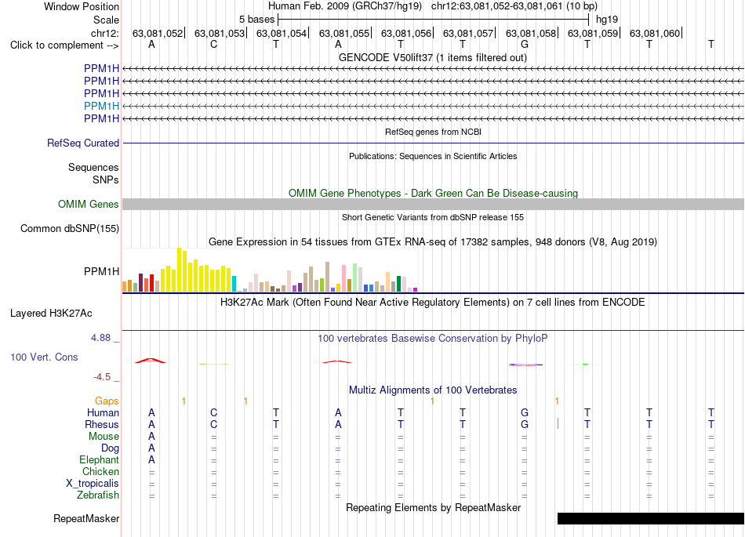Image resolution: width=745 pixels, height=537 pixels.
Task: Click the blue negative PhyloP conservation mark
Action: click(x=526, y=365)
